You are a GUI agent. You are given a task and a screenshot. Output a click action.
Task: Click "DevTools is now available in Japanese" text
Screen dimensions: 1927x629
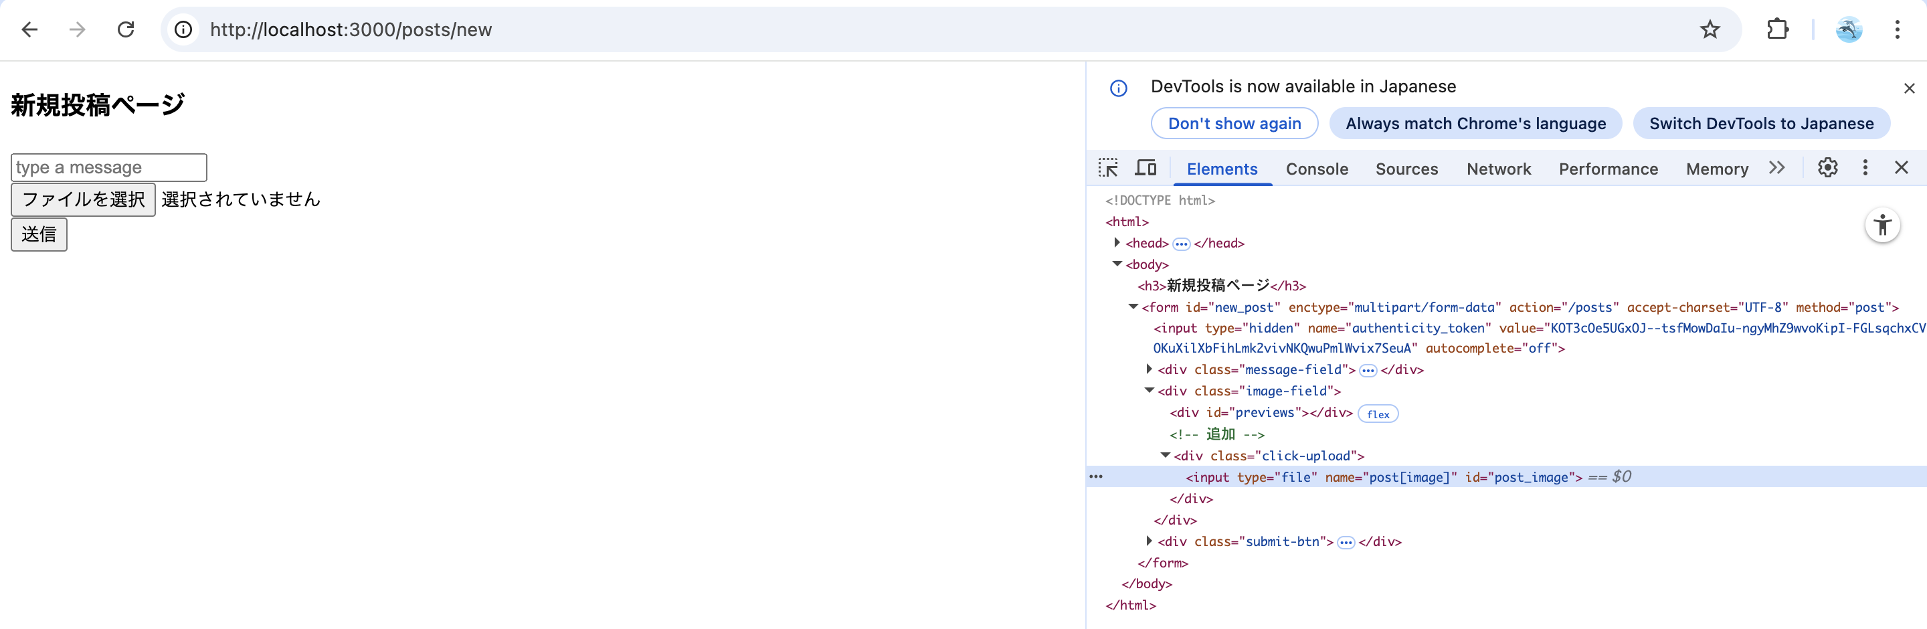coord(1303,87)
